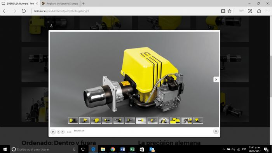Viewport: 272px width, 153px height.
Task: Show previous image with small arrow
Action: click(59, 132)
